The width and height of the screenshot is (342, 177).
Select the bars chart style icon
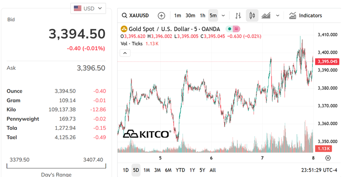click(238, 16)
